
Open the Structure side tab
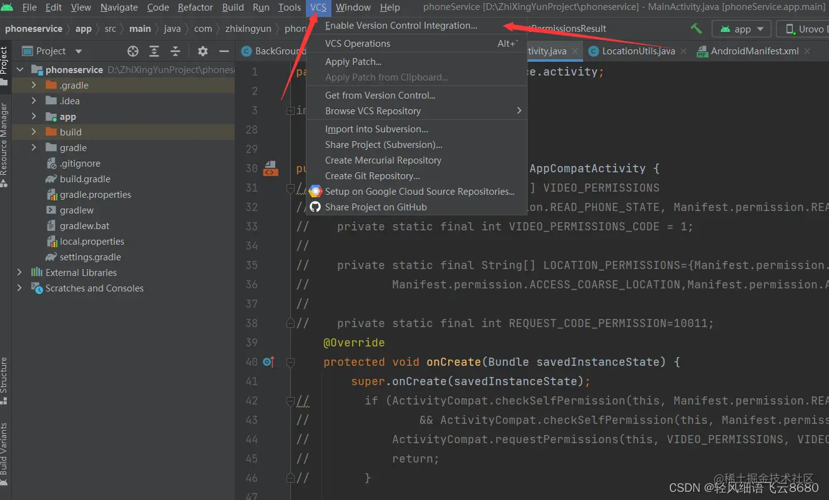pyautogui.click(x=4, y=380)
